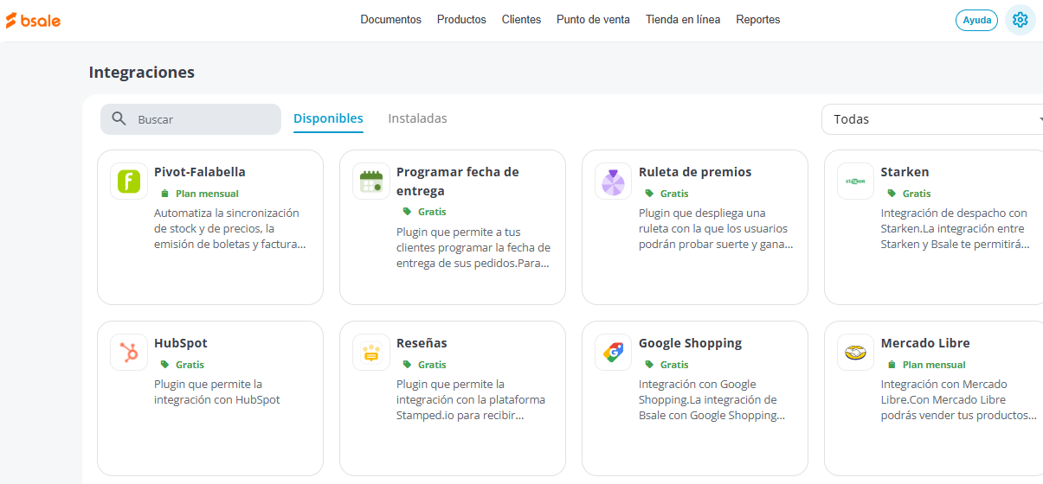This screenshot has width=1043, height=484.
Task: Click the Gratis label on HubSpot card
Action: coord(190,365)
